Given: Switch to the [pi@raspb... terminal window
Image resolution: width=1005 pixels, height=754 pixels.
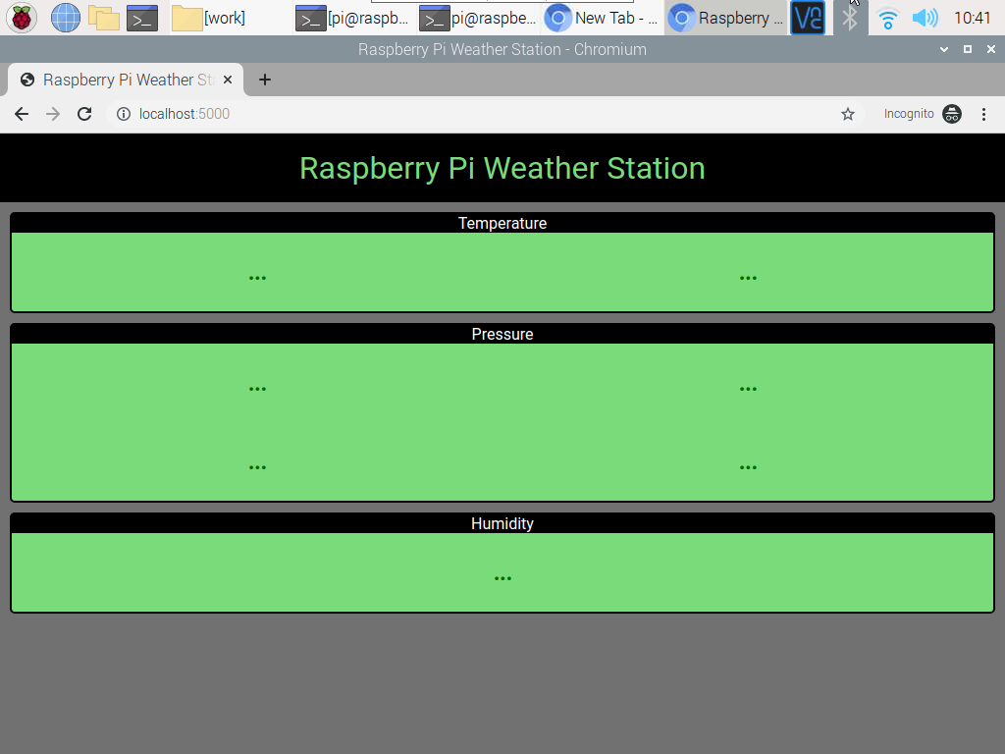Looking at the screenshot, I should click(x=352, y=18).
